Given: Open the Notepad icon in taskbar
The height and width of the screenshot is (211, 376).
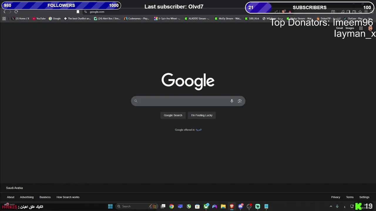Looking at the screenshot, I should (266, 206).
